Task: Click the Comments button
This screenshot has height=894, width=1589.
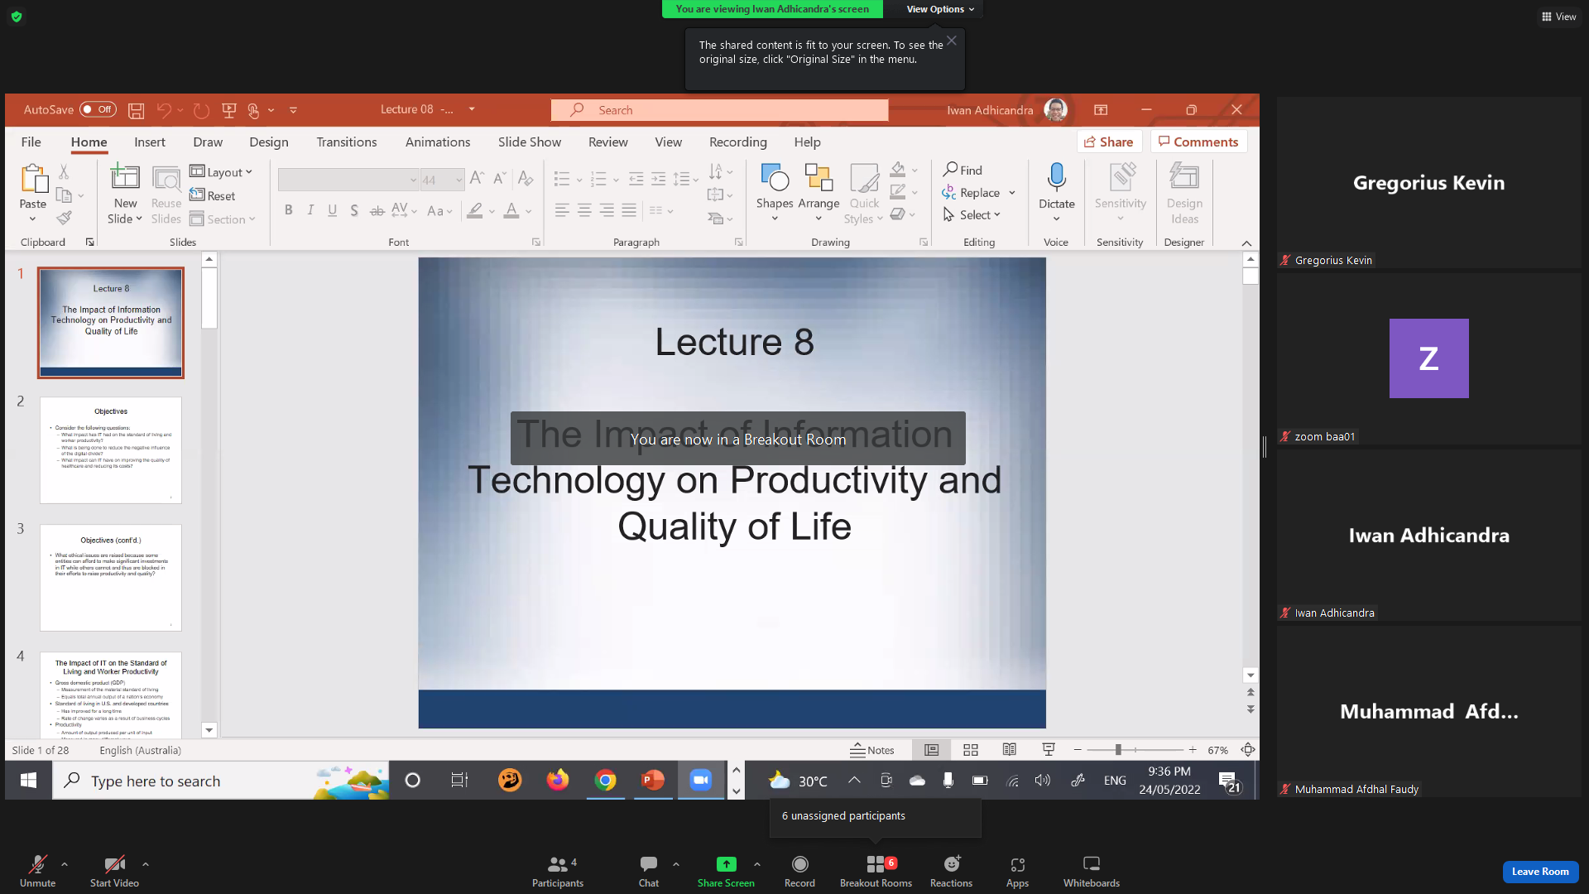Action: coord(1198,142)
